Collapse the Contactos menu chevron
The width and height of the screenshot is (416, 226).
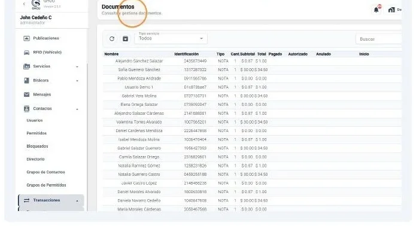pos(77,109)
